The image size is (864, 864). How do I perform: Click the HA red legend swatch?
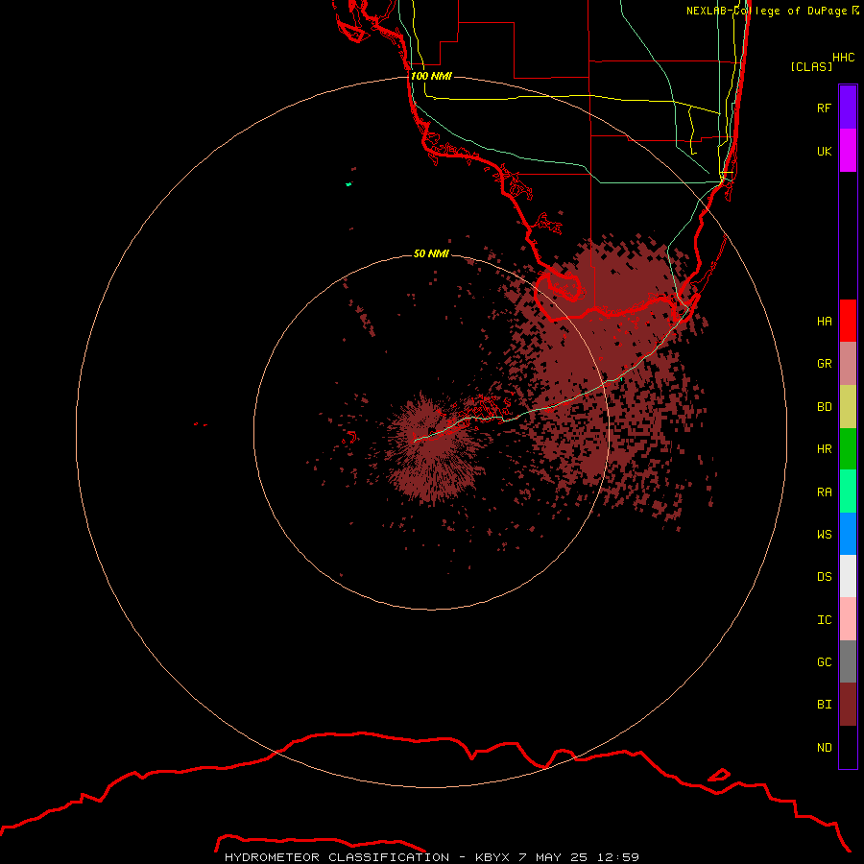[848, 321]
